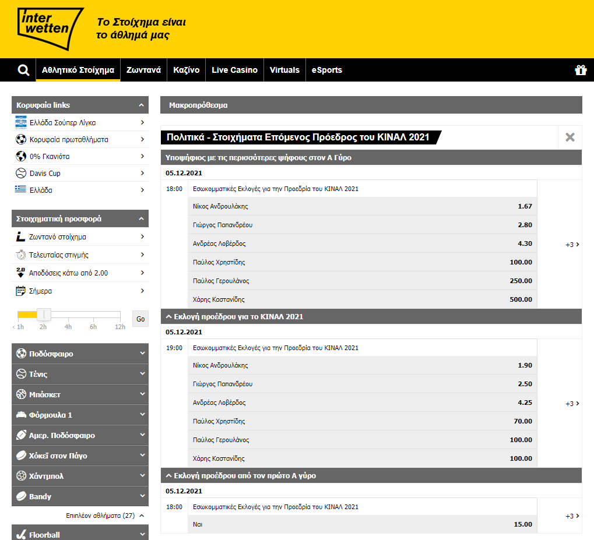This screenshot has height=540, width=594.
Task: Collapse the Κορυφαία links section
Action: [x=141, y=105]
